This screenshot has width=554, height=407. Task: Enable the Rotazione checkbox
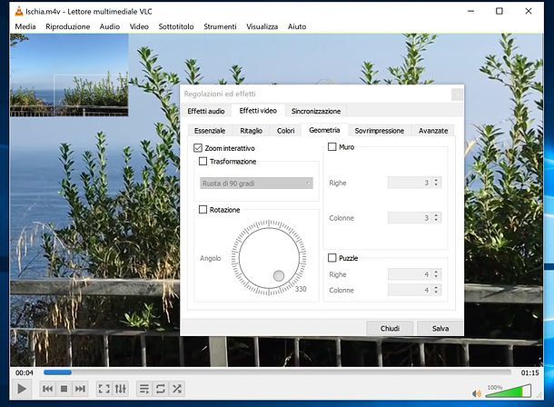(203, 210)
